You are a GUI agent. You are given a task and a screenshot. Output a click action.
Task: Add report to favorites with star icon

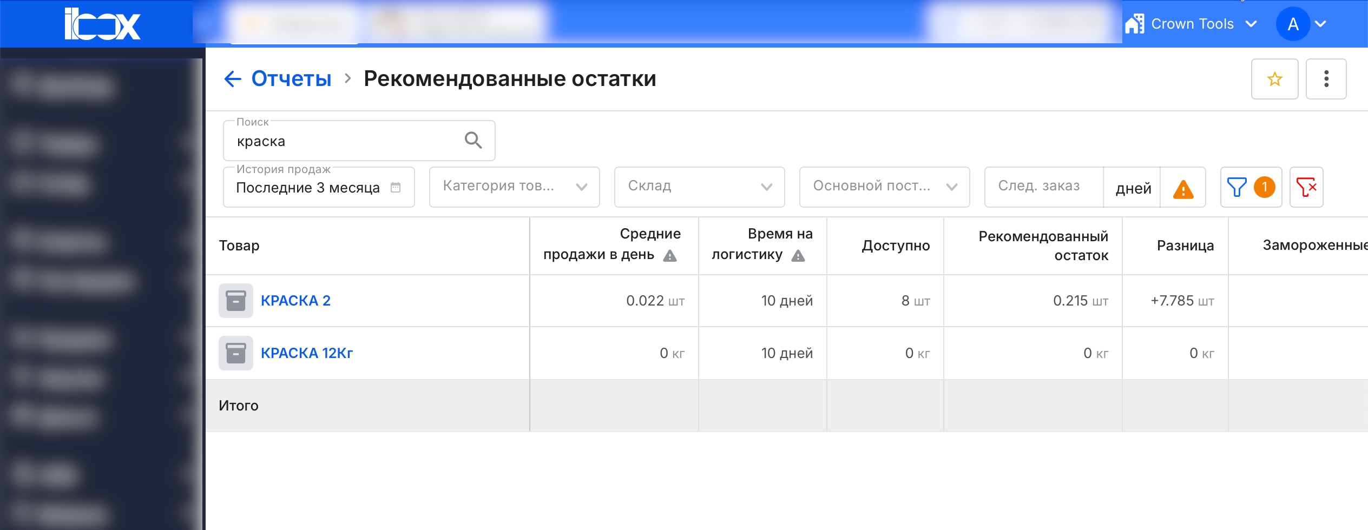[x=1274, y=79]
